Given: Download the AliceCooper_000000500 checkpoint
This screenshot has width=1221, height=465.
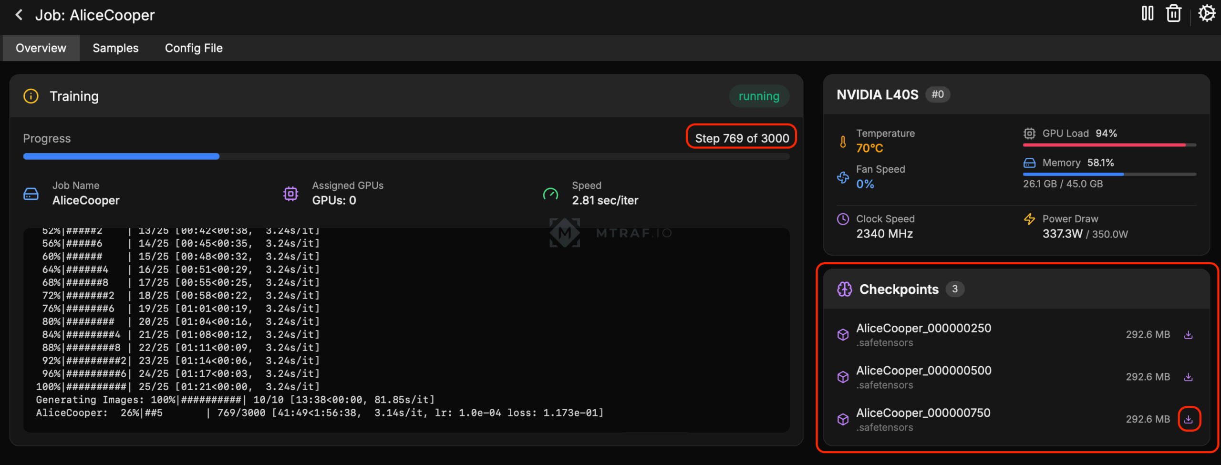Looking at the screenshot, I should click(x=1188, y=377).
